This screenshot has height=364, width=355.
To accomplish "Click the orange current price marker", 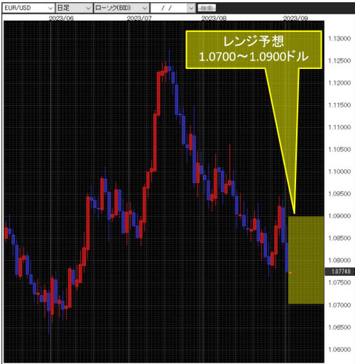I will coord(290,273).
